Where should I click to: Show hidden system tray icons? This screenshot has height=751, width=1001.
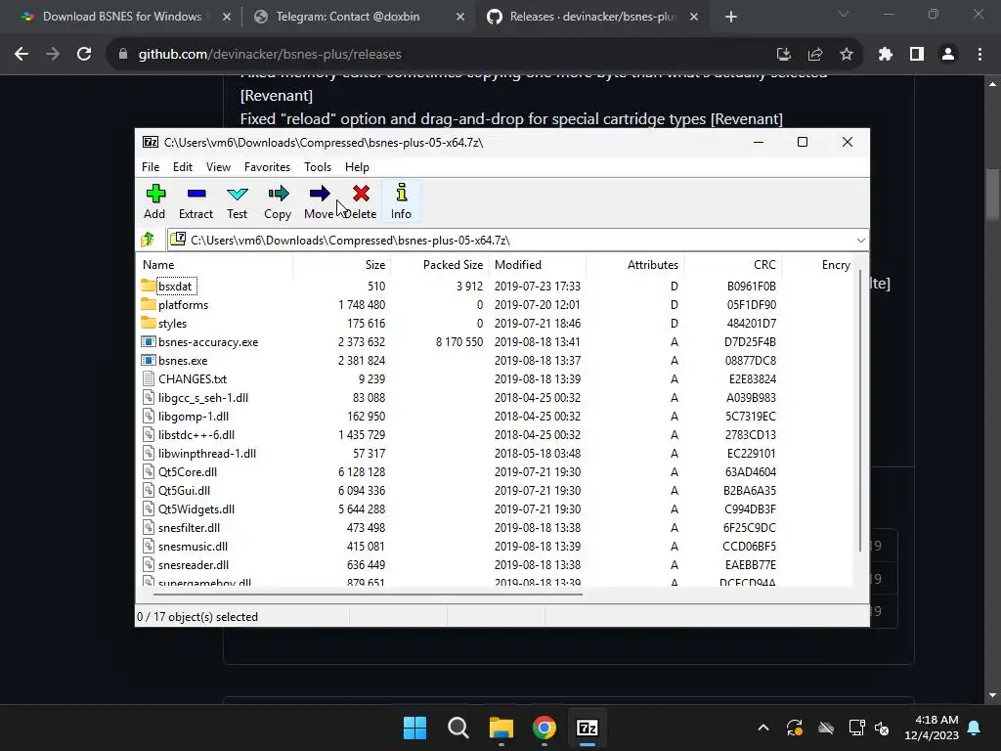click(x=762, y=728)
